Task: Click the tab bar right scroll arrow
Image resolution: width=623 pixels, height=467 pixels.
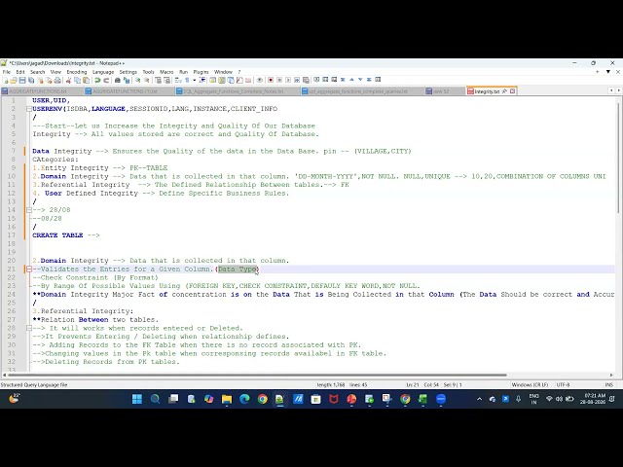Action: click(x=617, y=90)
